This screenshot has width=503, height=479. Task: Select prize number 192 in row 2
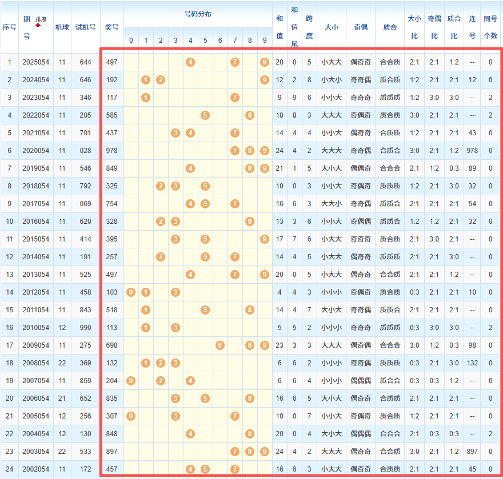pos(111,80)
